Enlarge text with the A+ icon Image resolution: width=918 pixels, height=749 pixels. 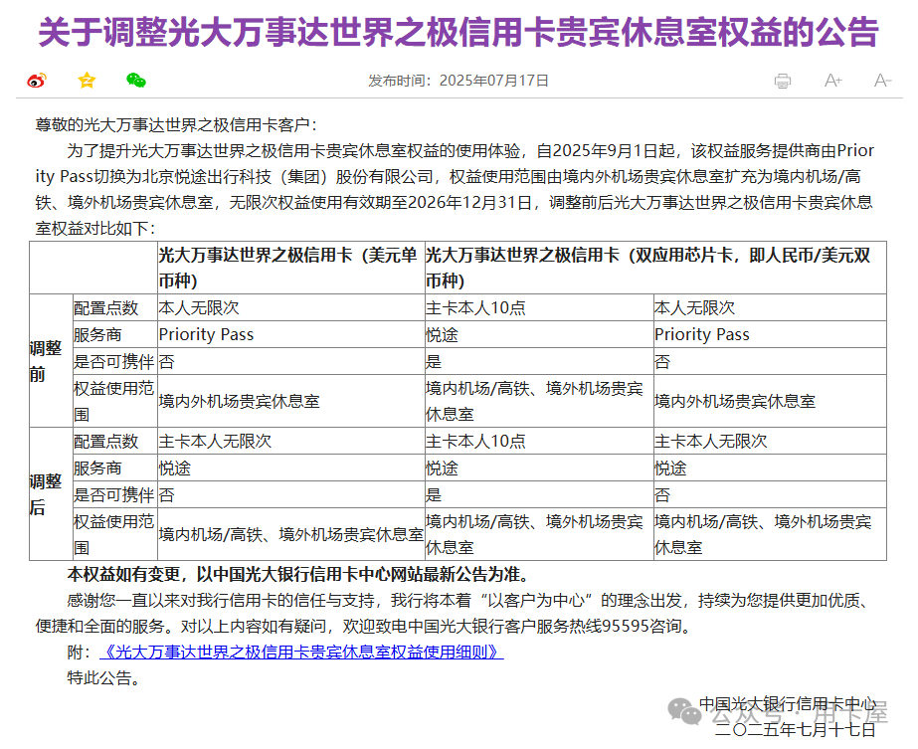[831, 81]
